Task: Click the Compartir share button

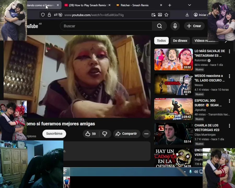Action: [127, 134]
